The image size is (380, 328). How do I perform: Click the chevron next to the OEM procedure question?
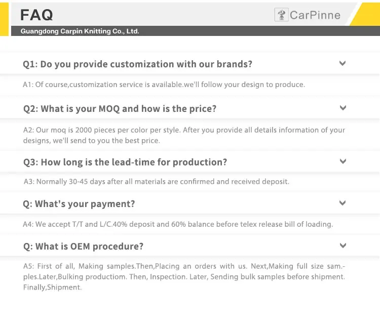pyautogui.click(x=343, y=245)
